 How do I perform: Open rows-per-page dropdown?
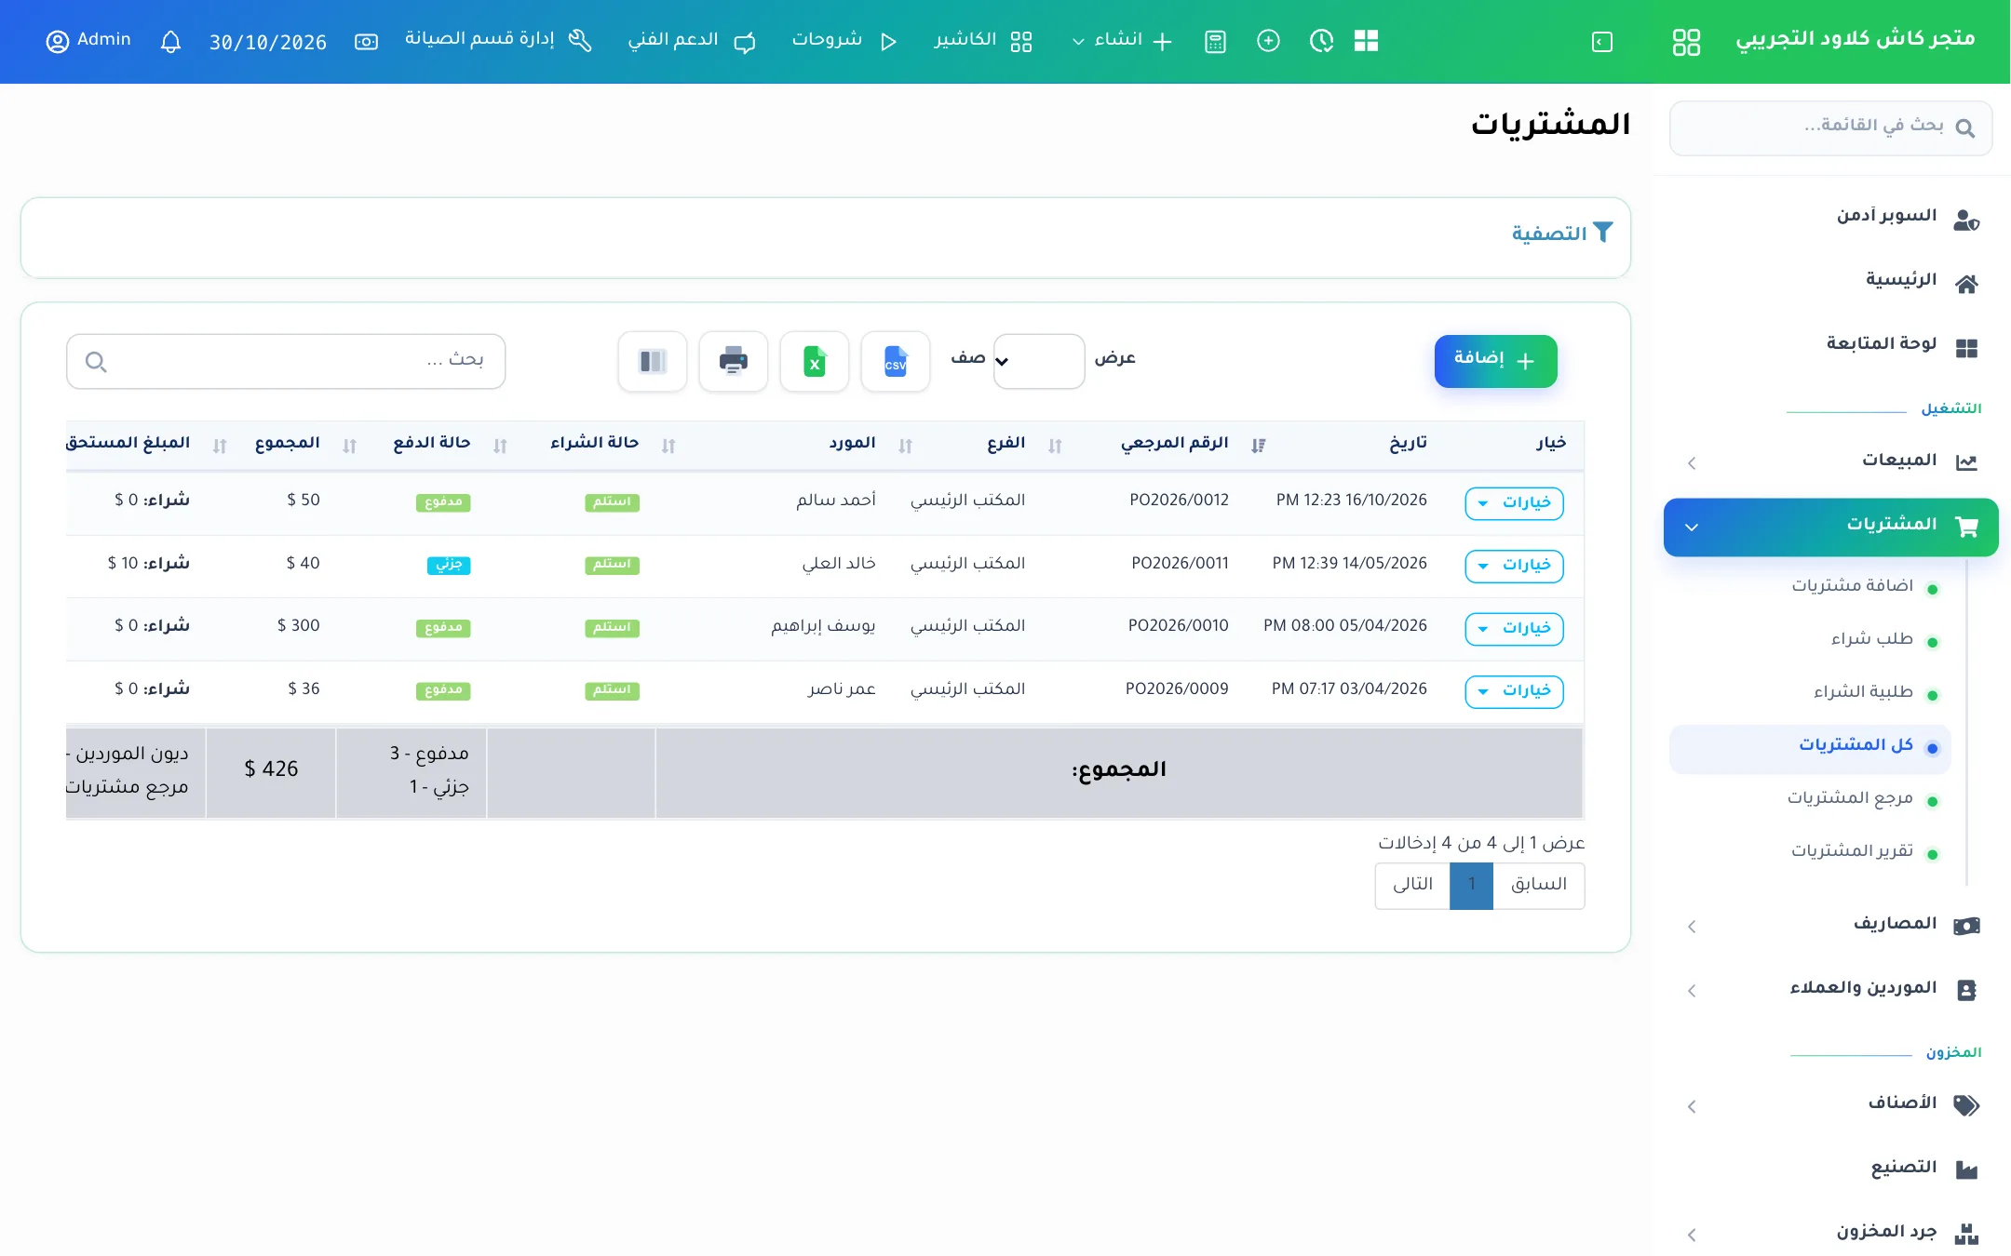pos(1038,361)
